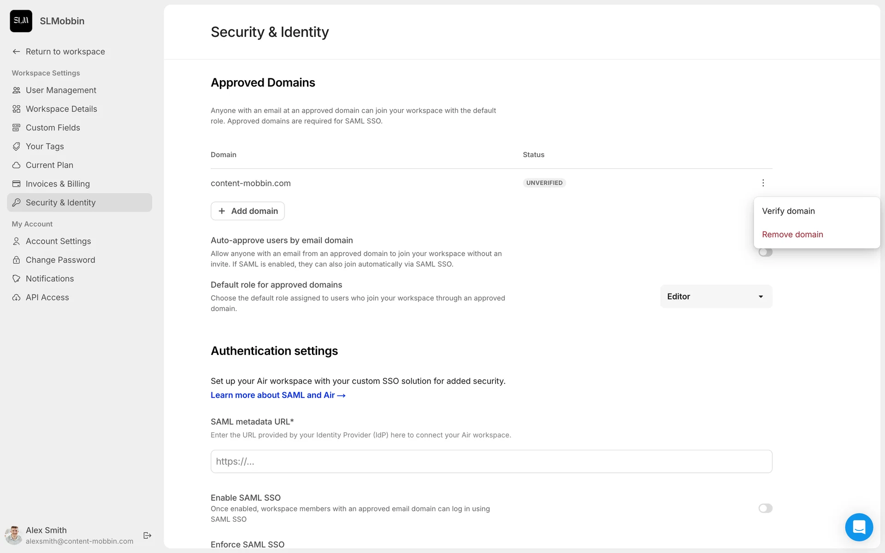Click the Your Tags tag icon
The height and width of the screenshot is (553, 885).
(17, 147)
